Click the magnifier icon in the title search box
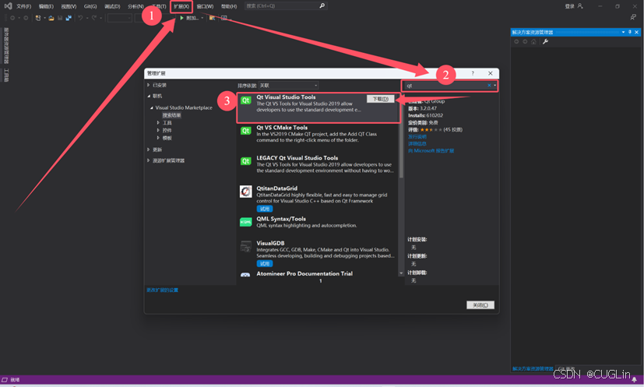 [x=322, y=5]
